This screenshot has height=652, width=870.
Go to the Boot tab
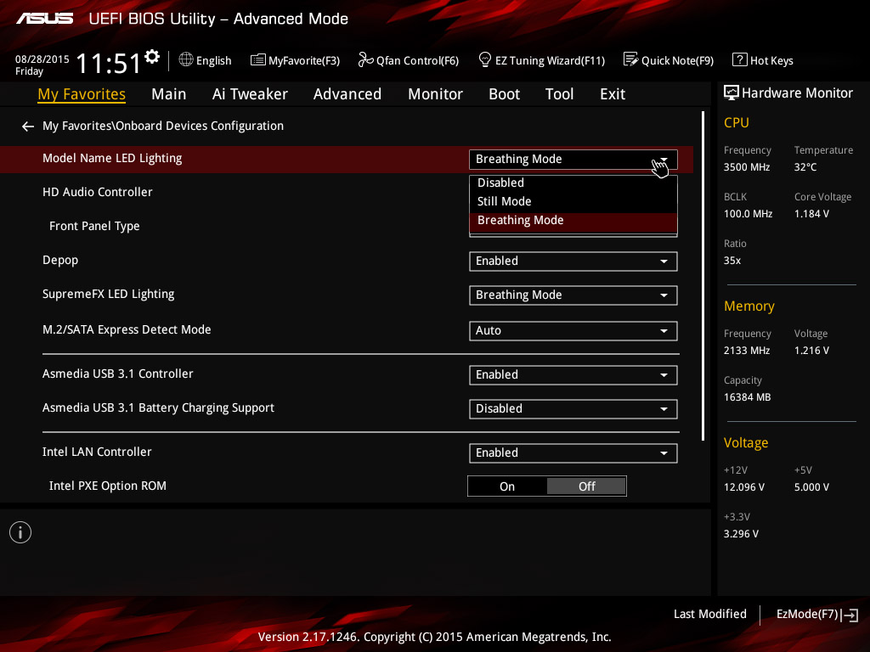tap(505, 94)
